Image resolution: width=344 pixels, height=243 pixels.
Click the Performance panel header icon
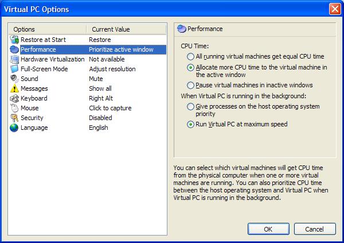[x=182, y=29]
